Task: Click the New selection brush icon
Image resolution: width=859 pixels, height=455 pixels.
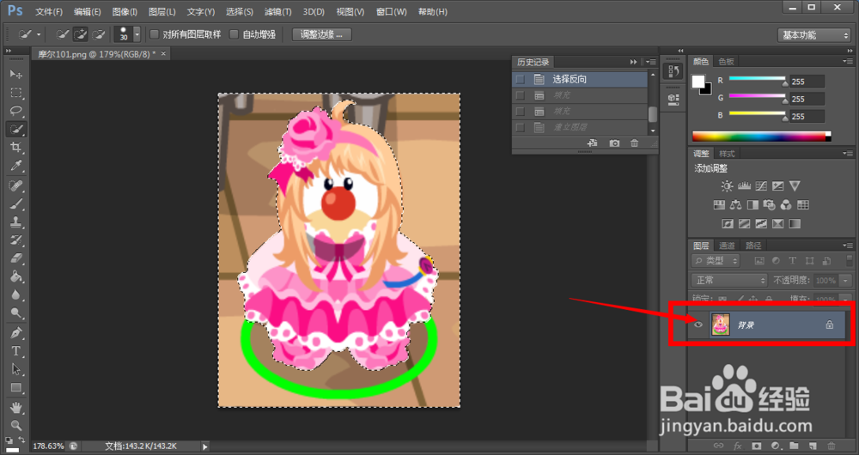Action: click(x=63, y=34)
